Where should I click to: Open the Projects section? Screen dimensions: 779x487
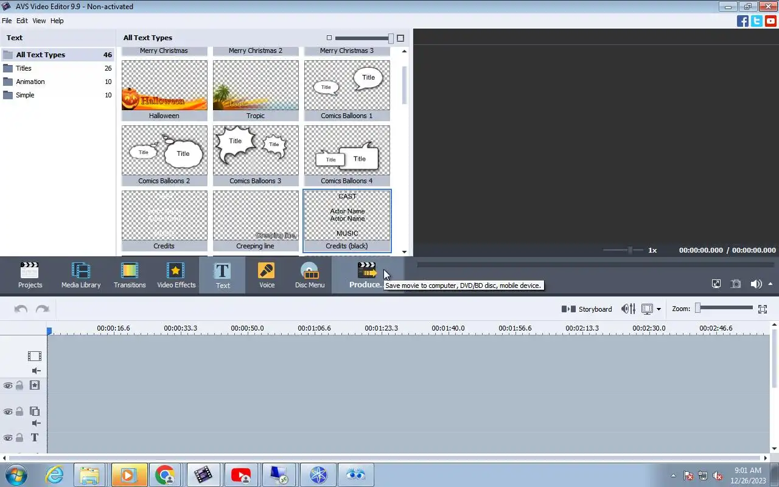tap(30, 275)
